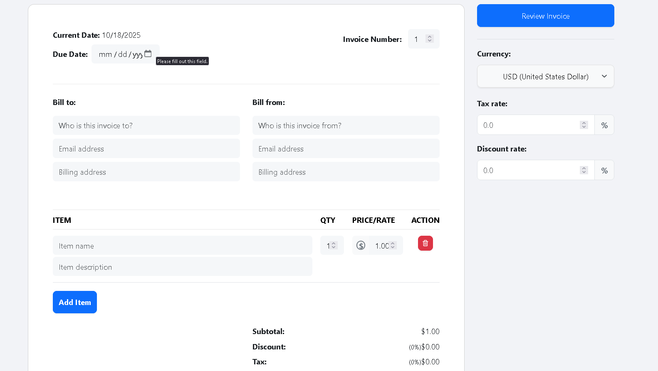The height and width of the screenshot is (371, 658).
Task: Focus 'Who is this invoice from?' field
Action: click(x=346, y=125)
